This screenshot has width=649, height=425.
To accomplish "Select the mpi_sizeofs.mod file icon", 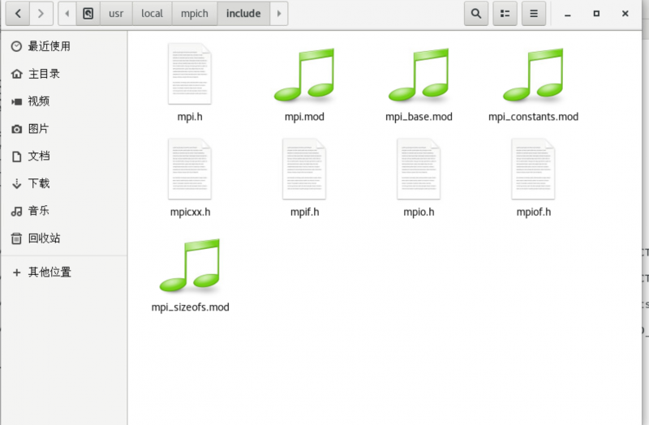I will coord(190,266).
